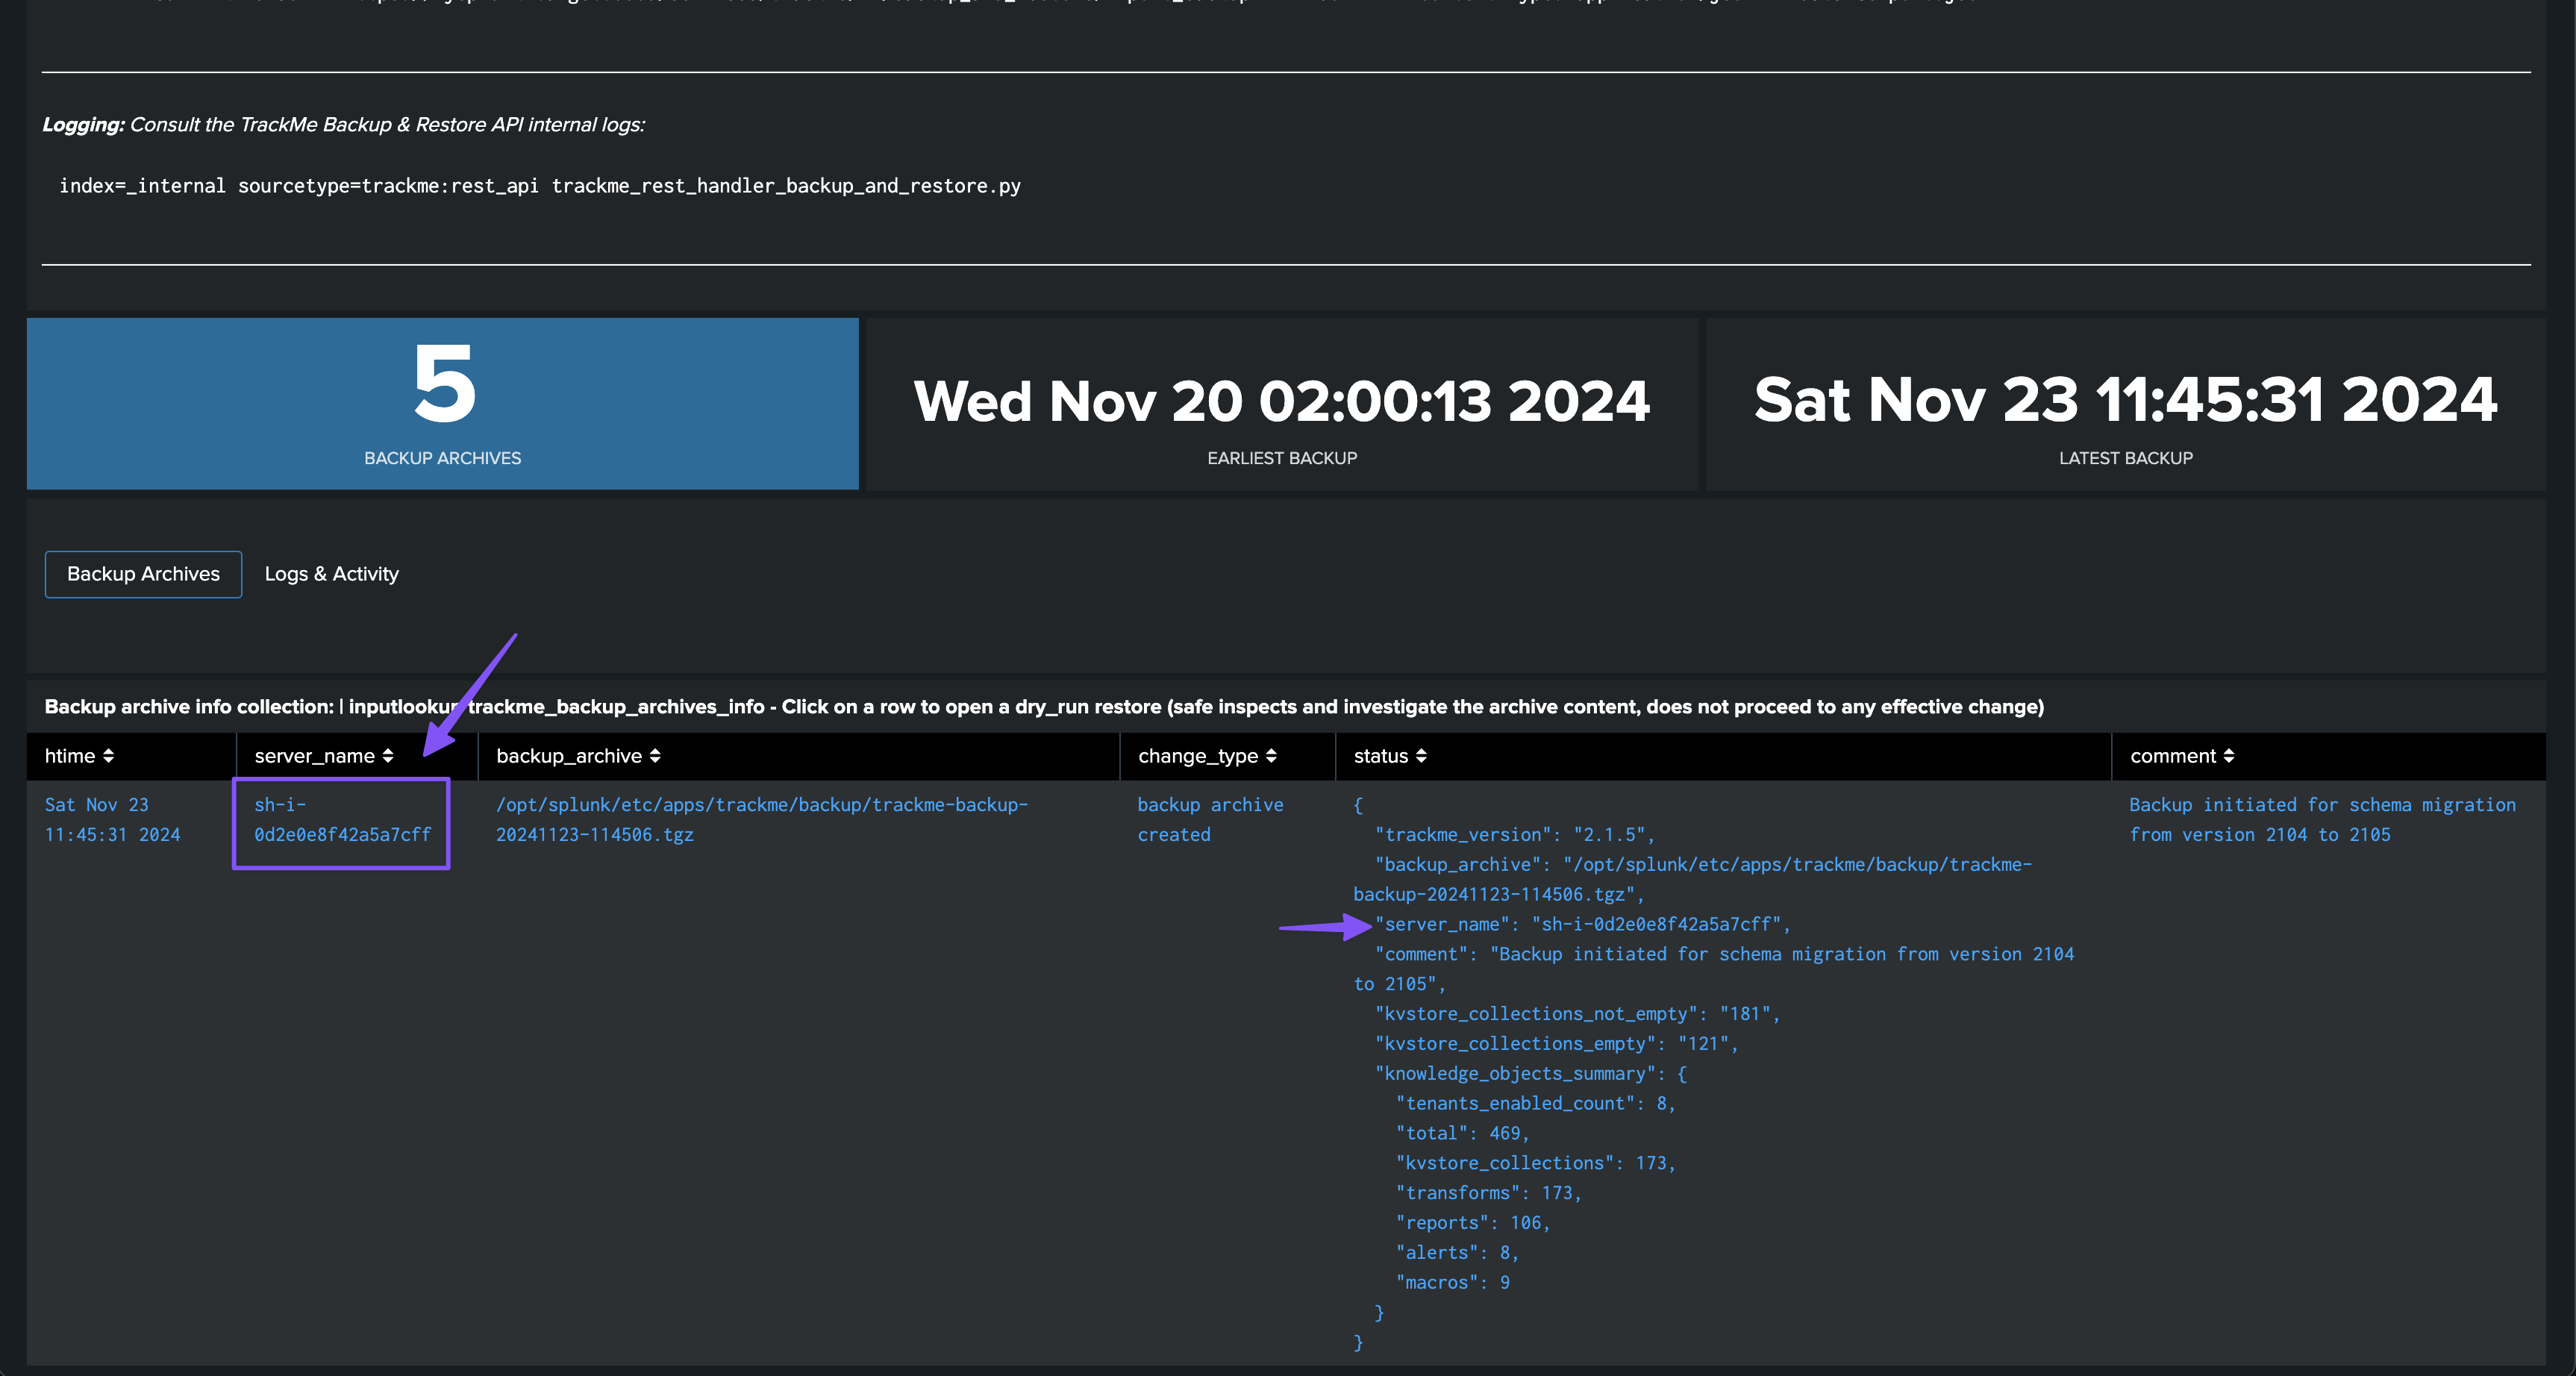Image resolution: width=2576 pixels, height=1376 pixels.
Task: Click the "knowledge_objects_summary" line
Action: (1531, 1074)
